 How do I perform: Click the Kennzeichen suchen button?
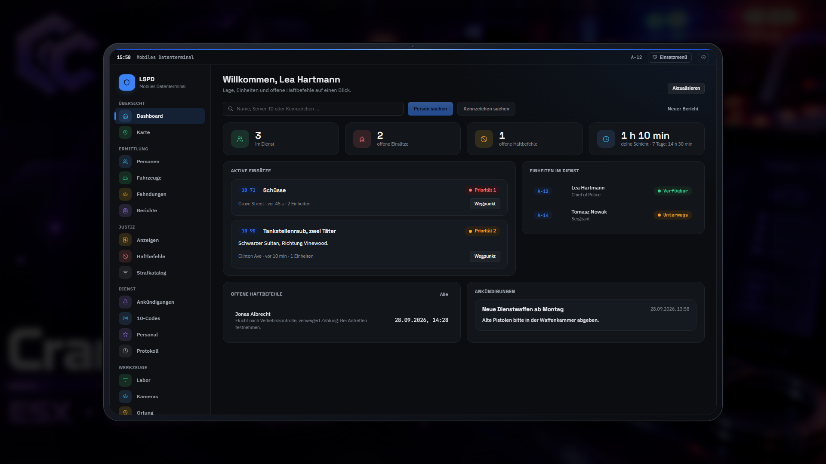click(x=486, y=109)
